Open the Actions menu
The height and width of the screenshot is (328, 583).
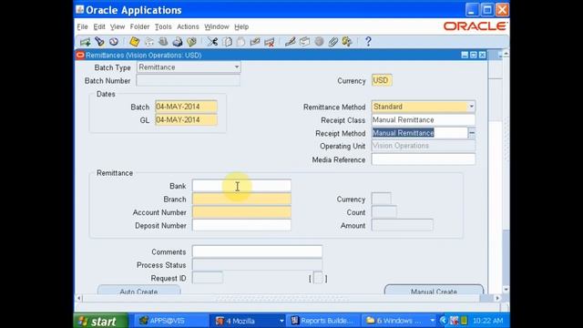[x=188, y=26]
